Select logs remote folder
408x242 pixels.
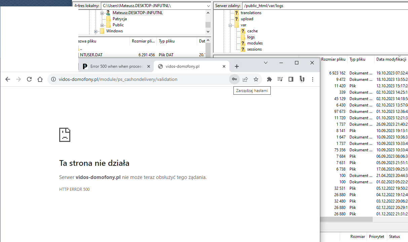[x=251, y=37]
